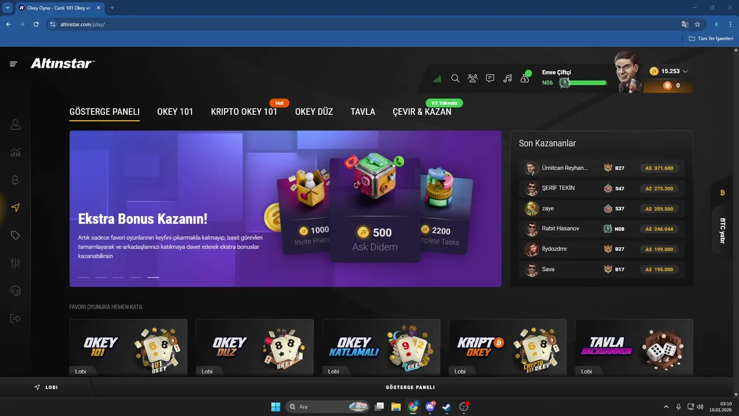Click the translate page icon in address bar
The height and width of the screenshot is (416, 739).
[685, 24]
